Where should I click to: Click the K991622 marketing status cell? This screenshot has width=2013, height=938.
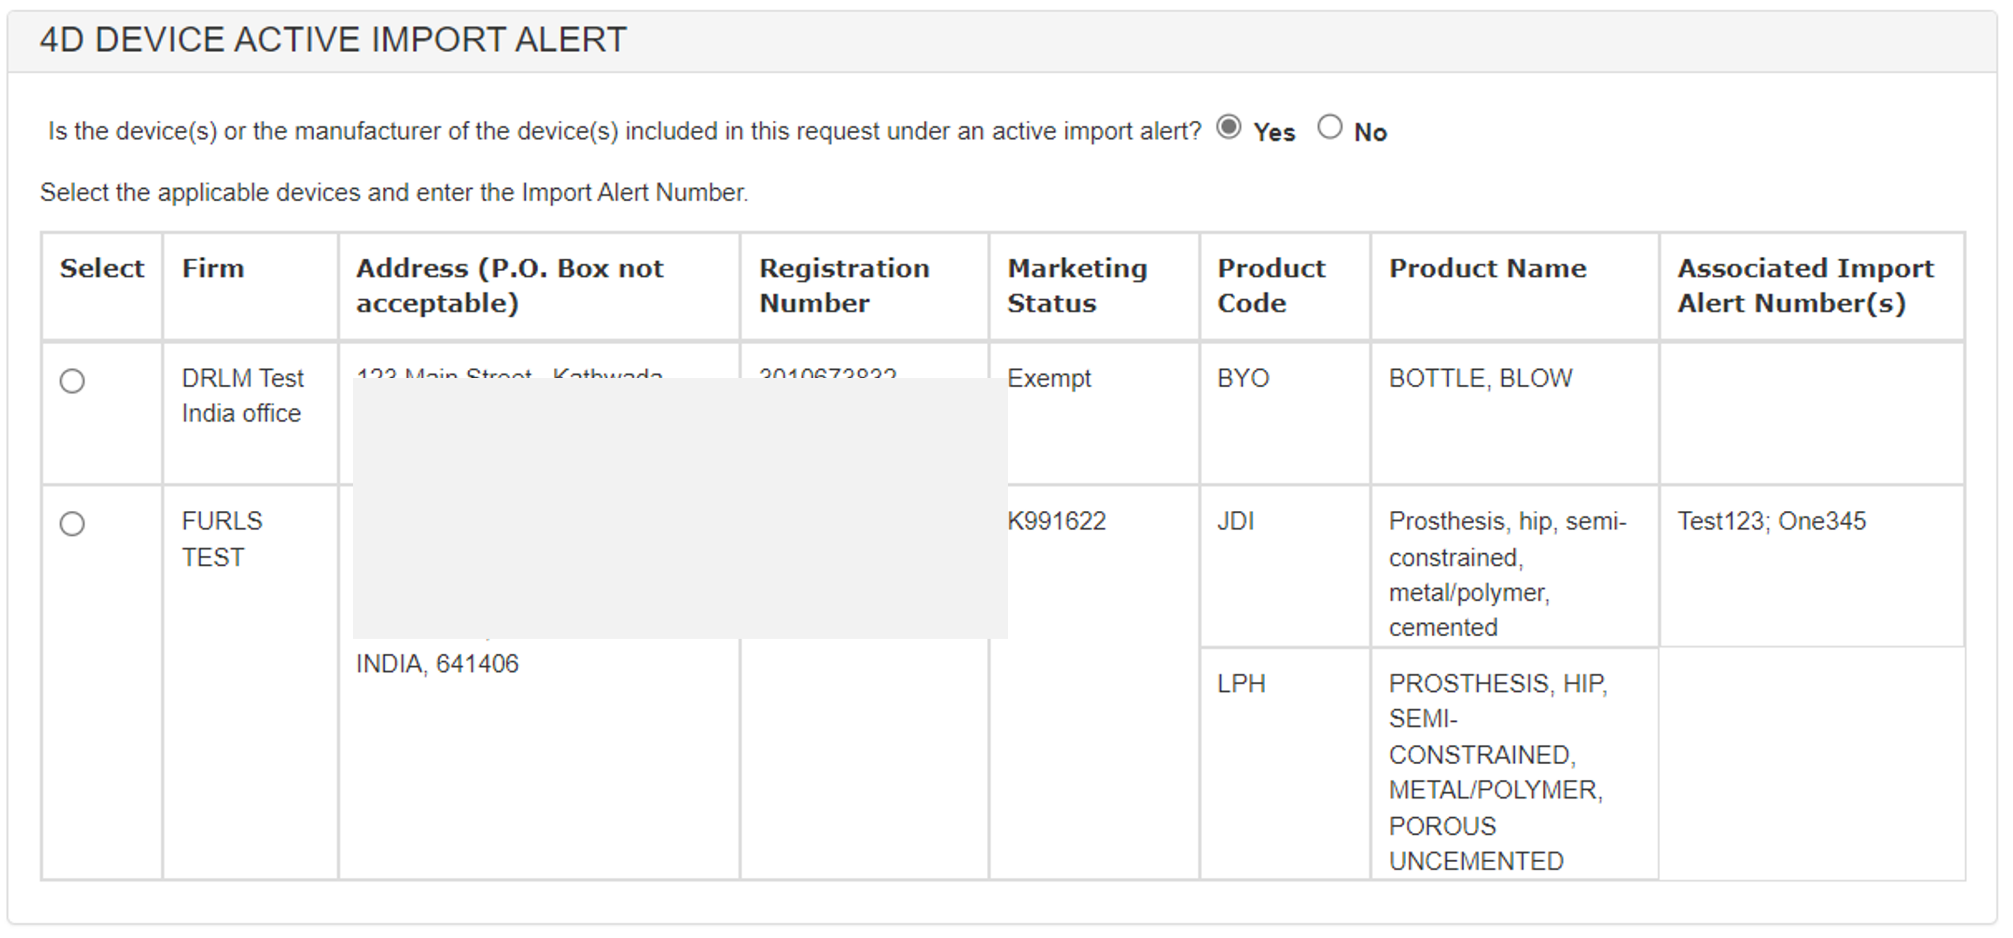pos(1057,521)
